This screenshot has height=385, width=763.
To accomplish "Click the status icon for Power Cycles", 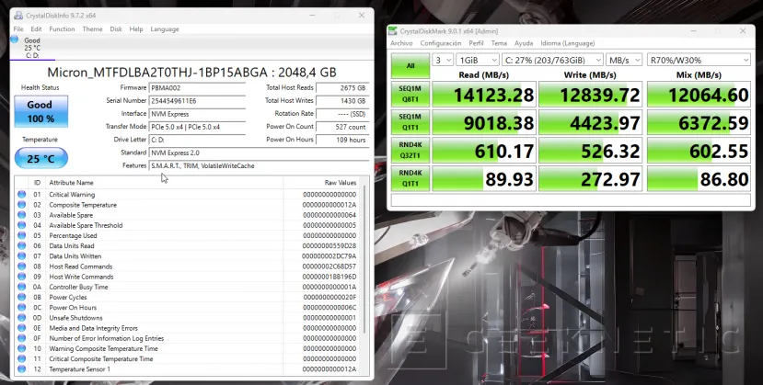I will pyautogui.click(x=21, y=297).
